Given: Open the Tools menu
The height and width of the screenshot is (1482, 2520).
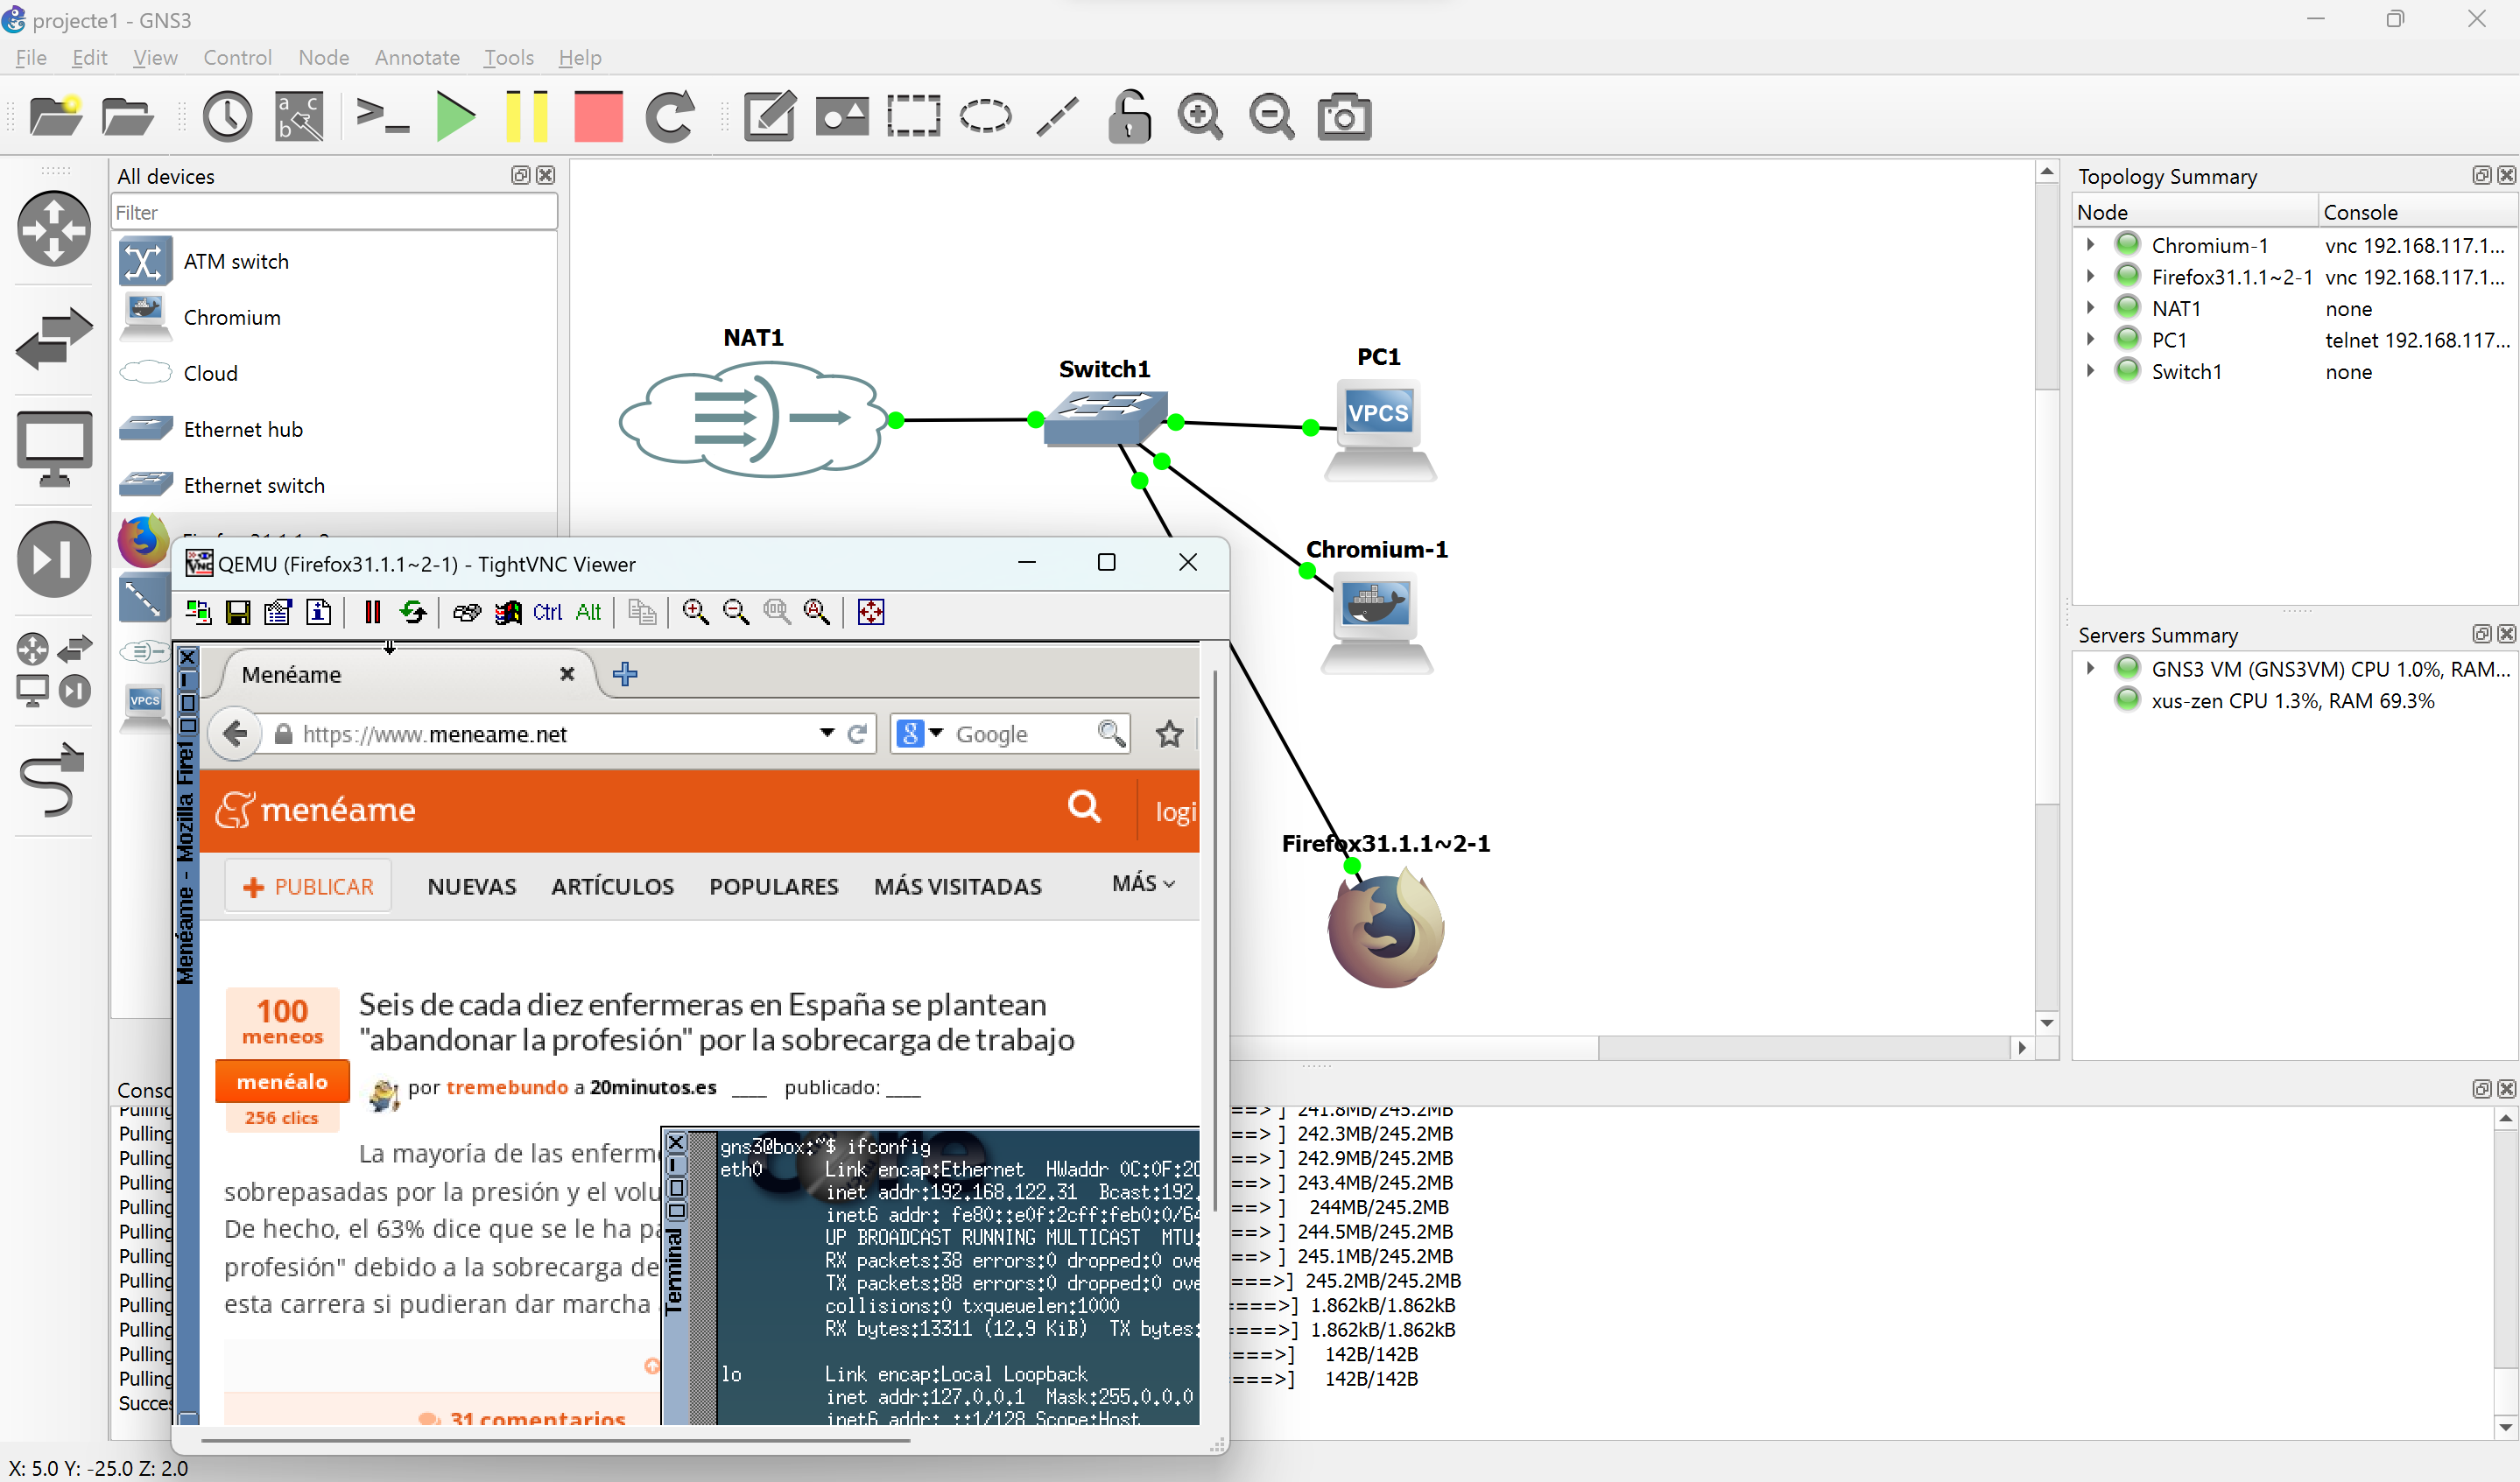Looking at the screenshot, I should 508,57.
